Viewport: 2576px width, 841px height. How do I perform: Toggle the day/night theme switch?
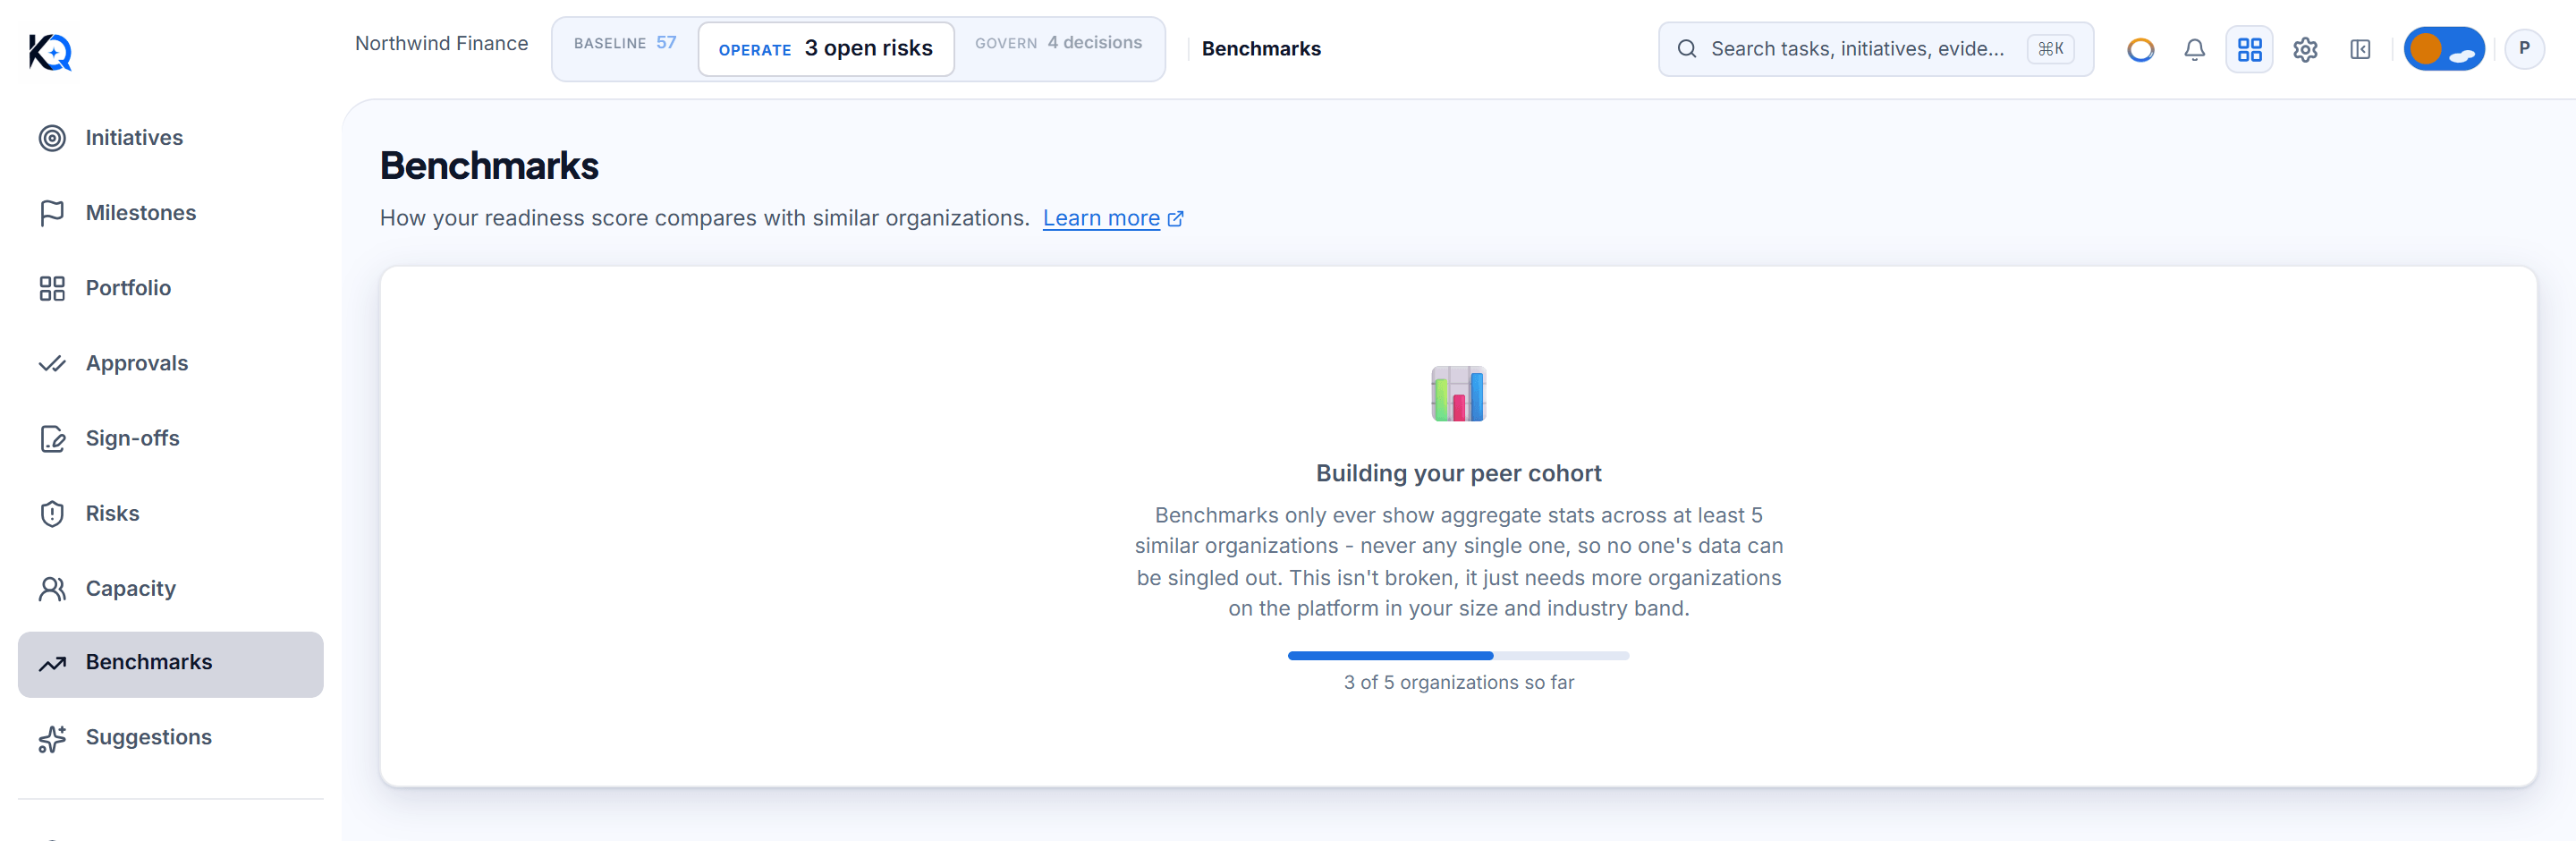pyautogui.click(x=2443, y=49)
